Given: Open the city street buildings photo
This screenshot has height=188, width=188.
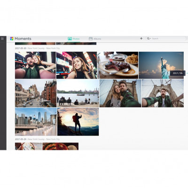Looking at the screenshot, I should click(36, 93).
